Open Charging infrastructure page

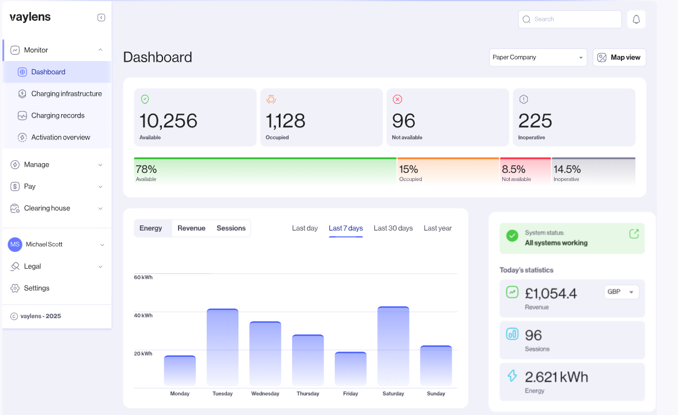click(57, 93)
